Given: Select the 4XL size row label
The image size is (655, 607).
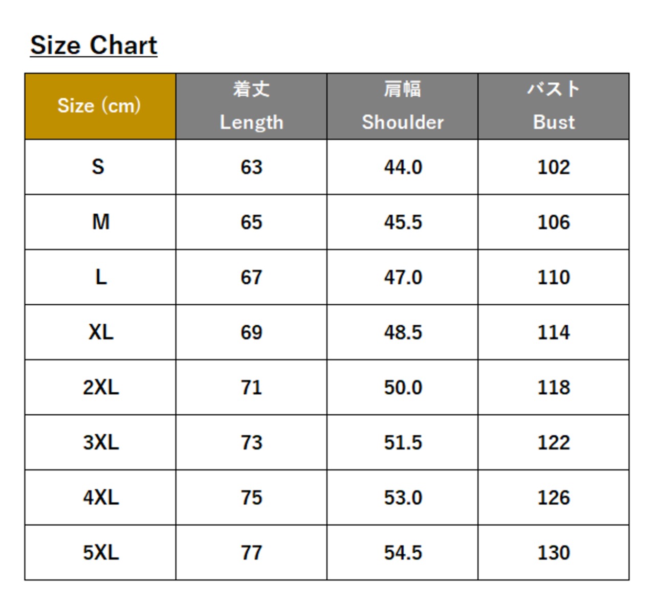Looking at the screenshot, I should point(101,498).
